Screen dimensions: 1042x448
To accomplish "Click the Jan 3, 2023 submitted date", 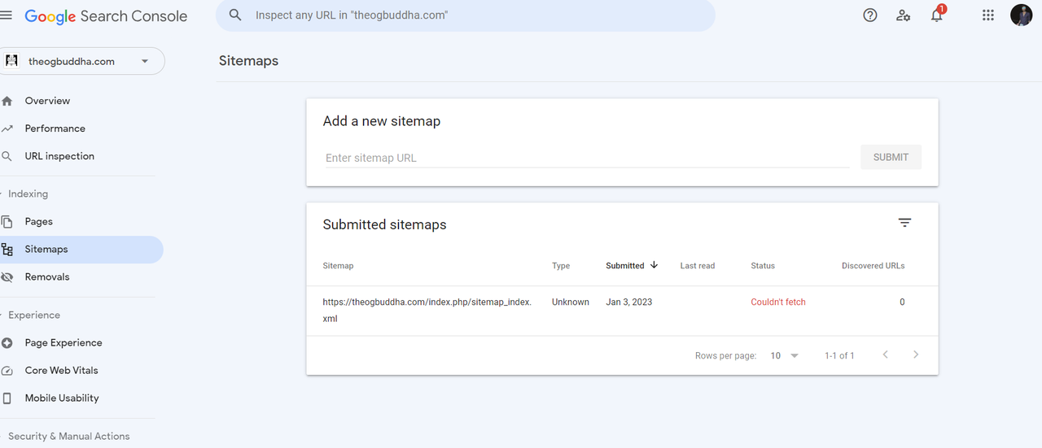I will [x=629, y=302].
